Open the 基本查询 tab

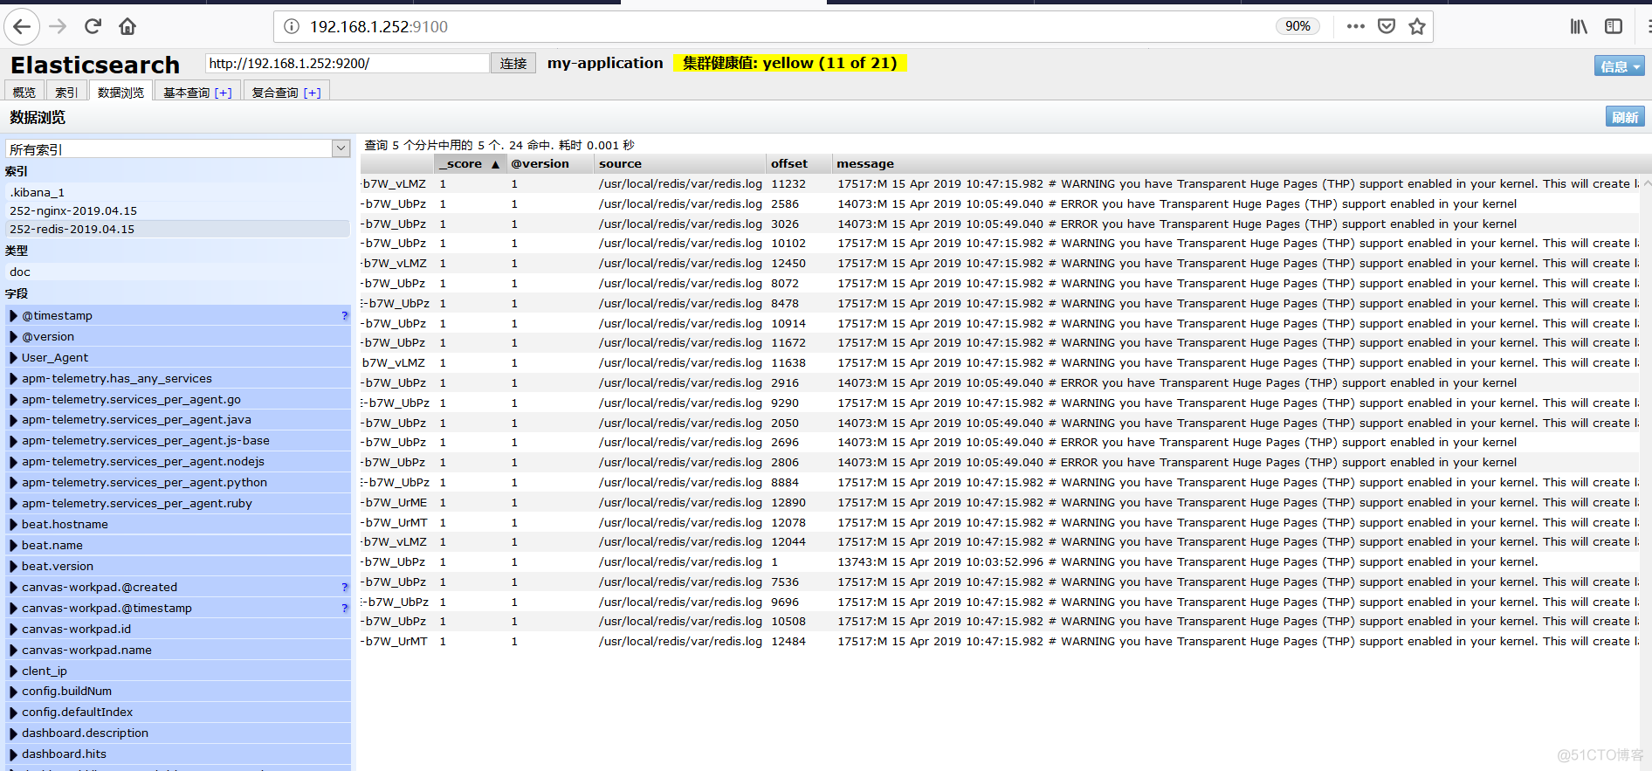[x=187, y=93]
